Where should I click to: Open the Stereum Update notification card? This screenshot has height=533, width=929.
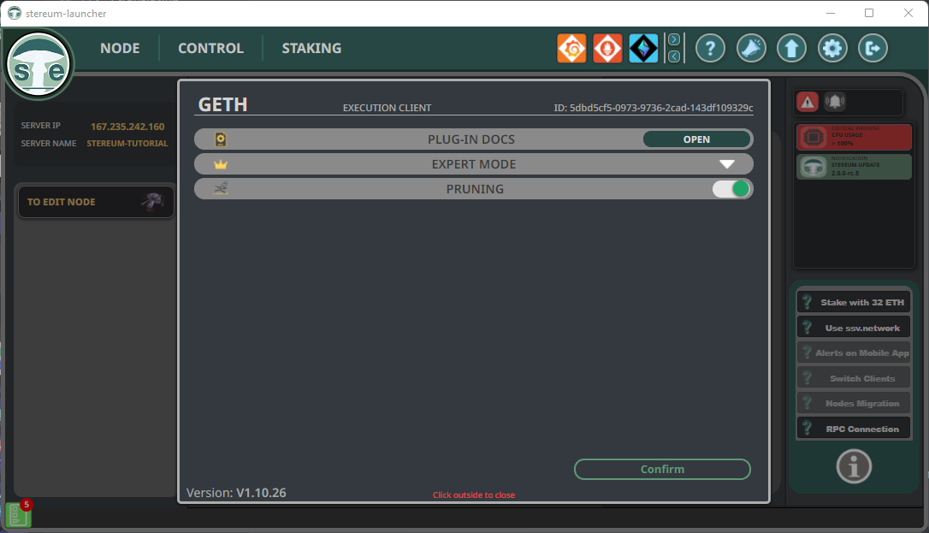tap(854, 167)
